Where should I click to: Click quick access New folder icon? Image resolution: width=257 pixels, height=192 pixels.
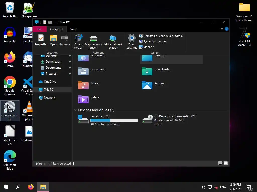pos(50,22)
